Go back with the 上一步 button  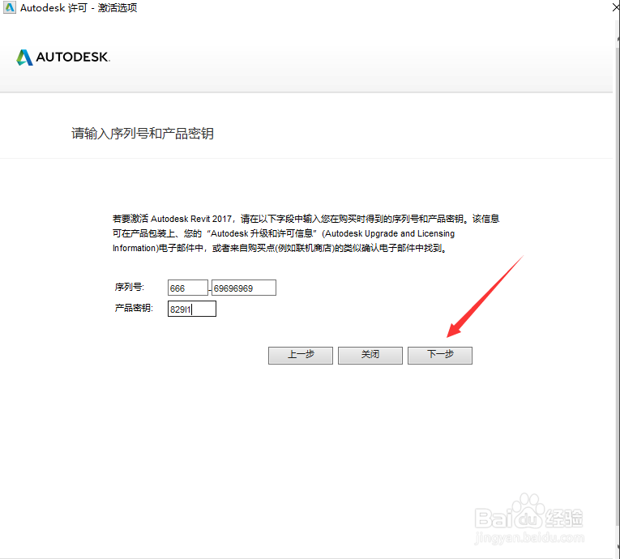pos(301,356)
